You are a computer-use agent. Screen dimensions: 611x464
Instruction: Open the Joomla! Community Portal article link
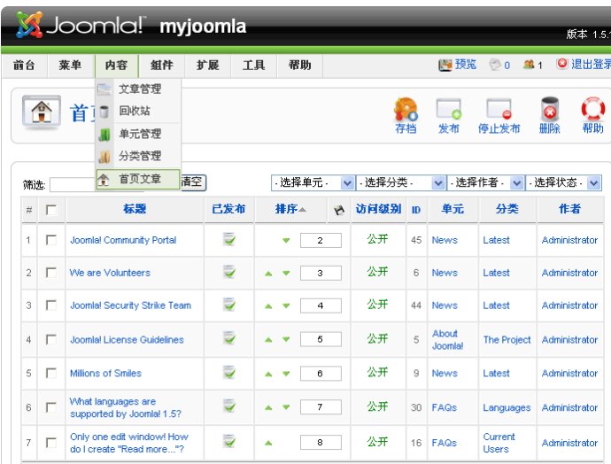click(123, 240)
